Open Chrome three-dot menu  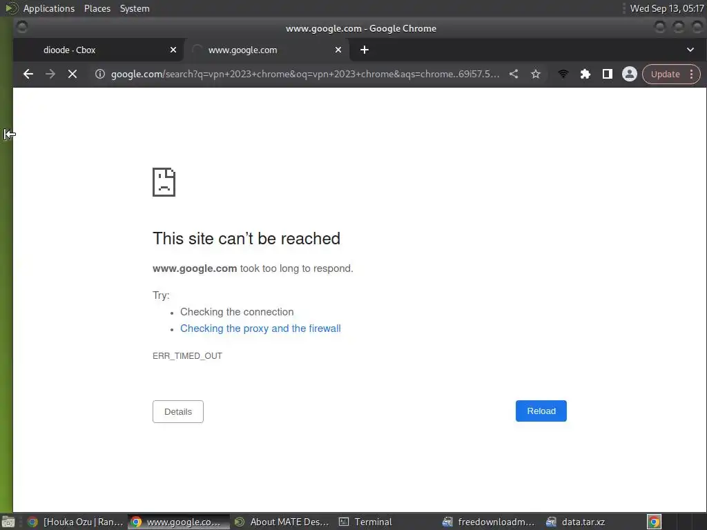[x=691, y=74]
